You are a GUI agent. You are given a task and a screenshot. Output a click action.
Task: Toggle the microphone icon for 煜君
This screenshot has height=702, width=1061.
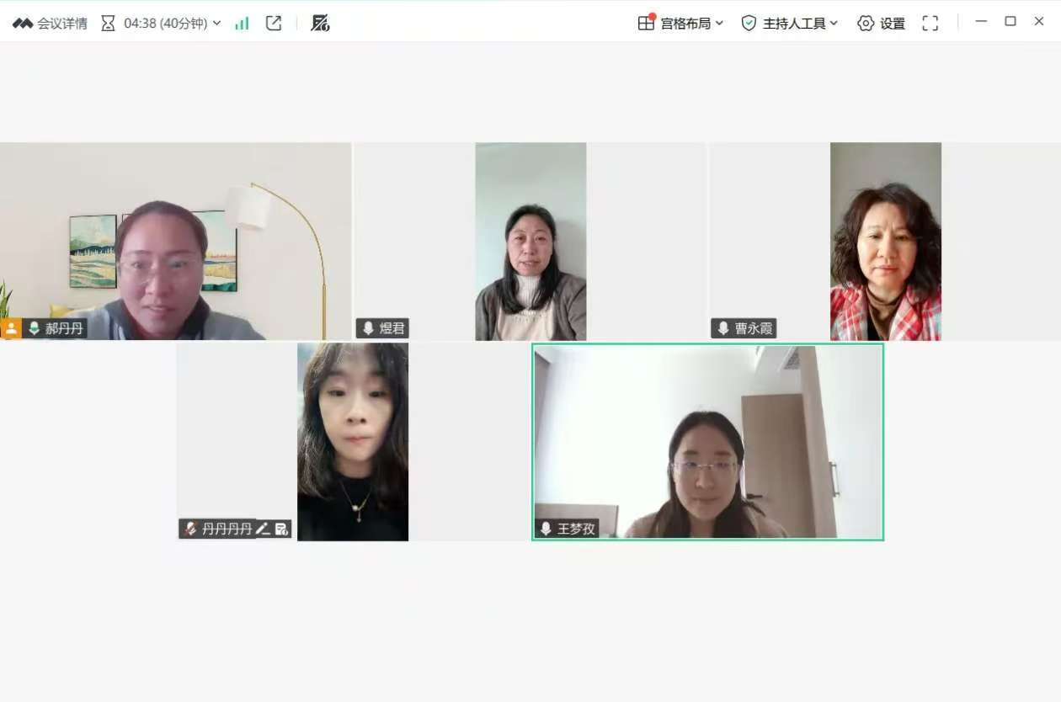[368, 328]
